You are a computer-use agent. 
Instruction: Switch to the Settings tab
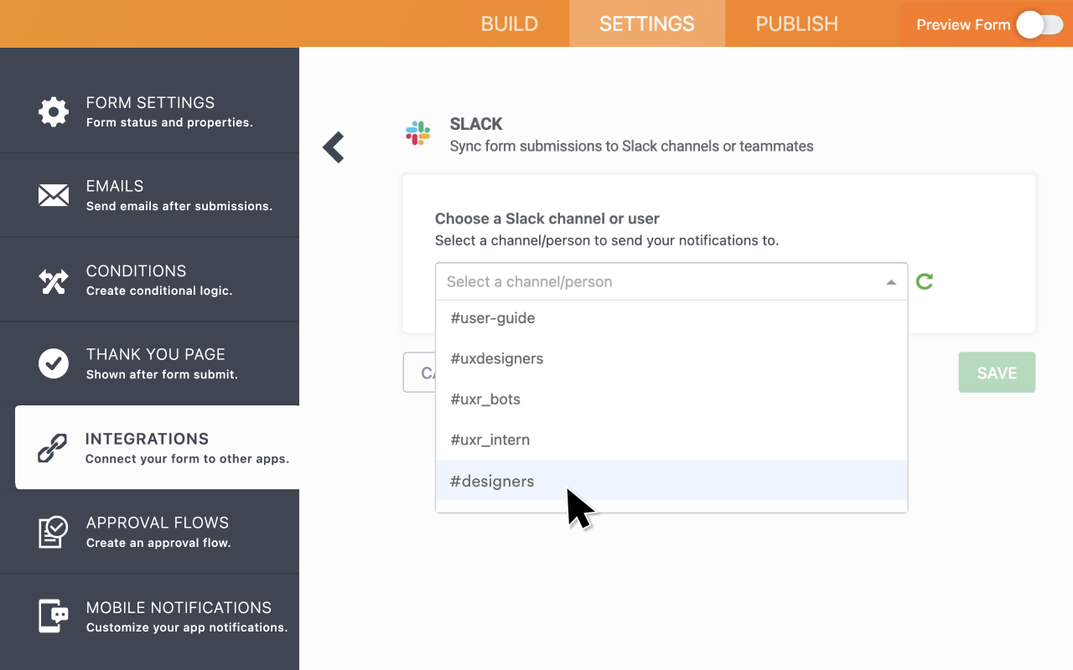pyautogui.click(x=646, y=23)
